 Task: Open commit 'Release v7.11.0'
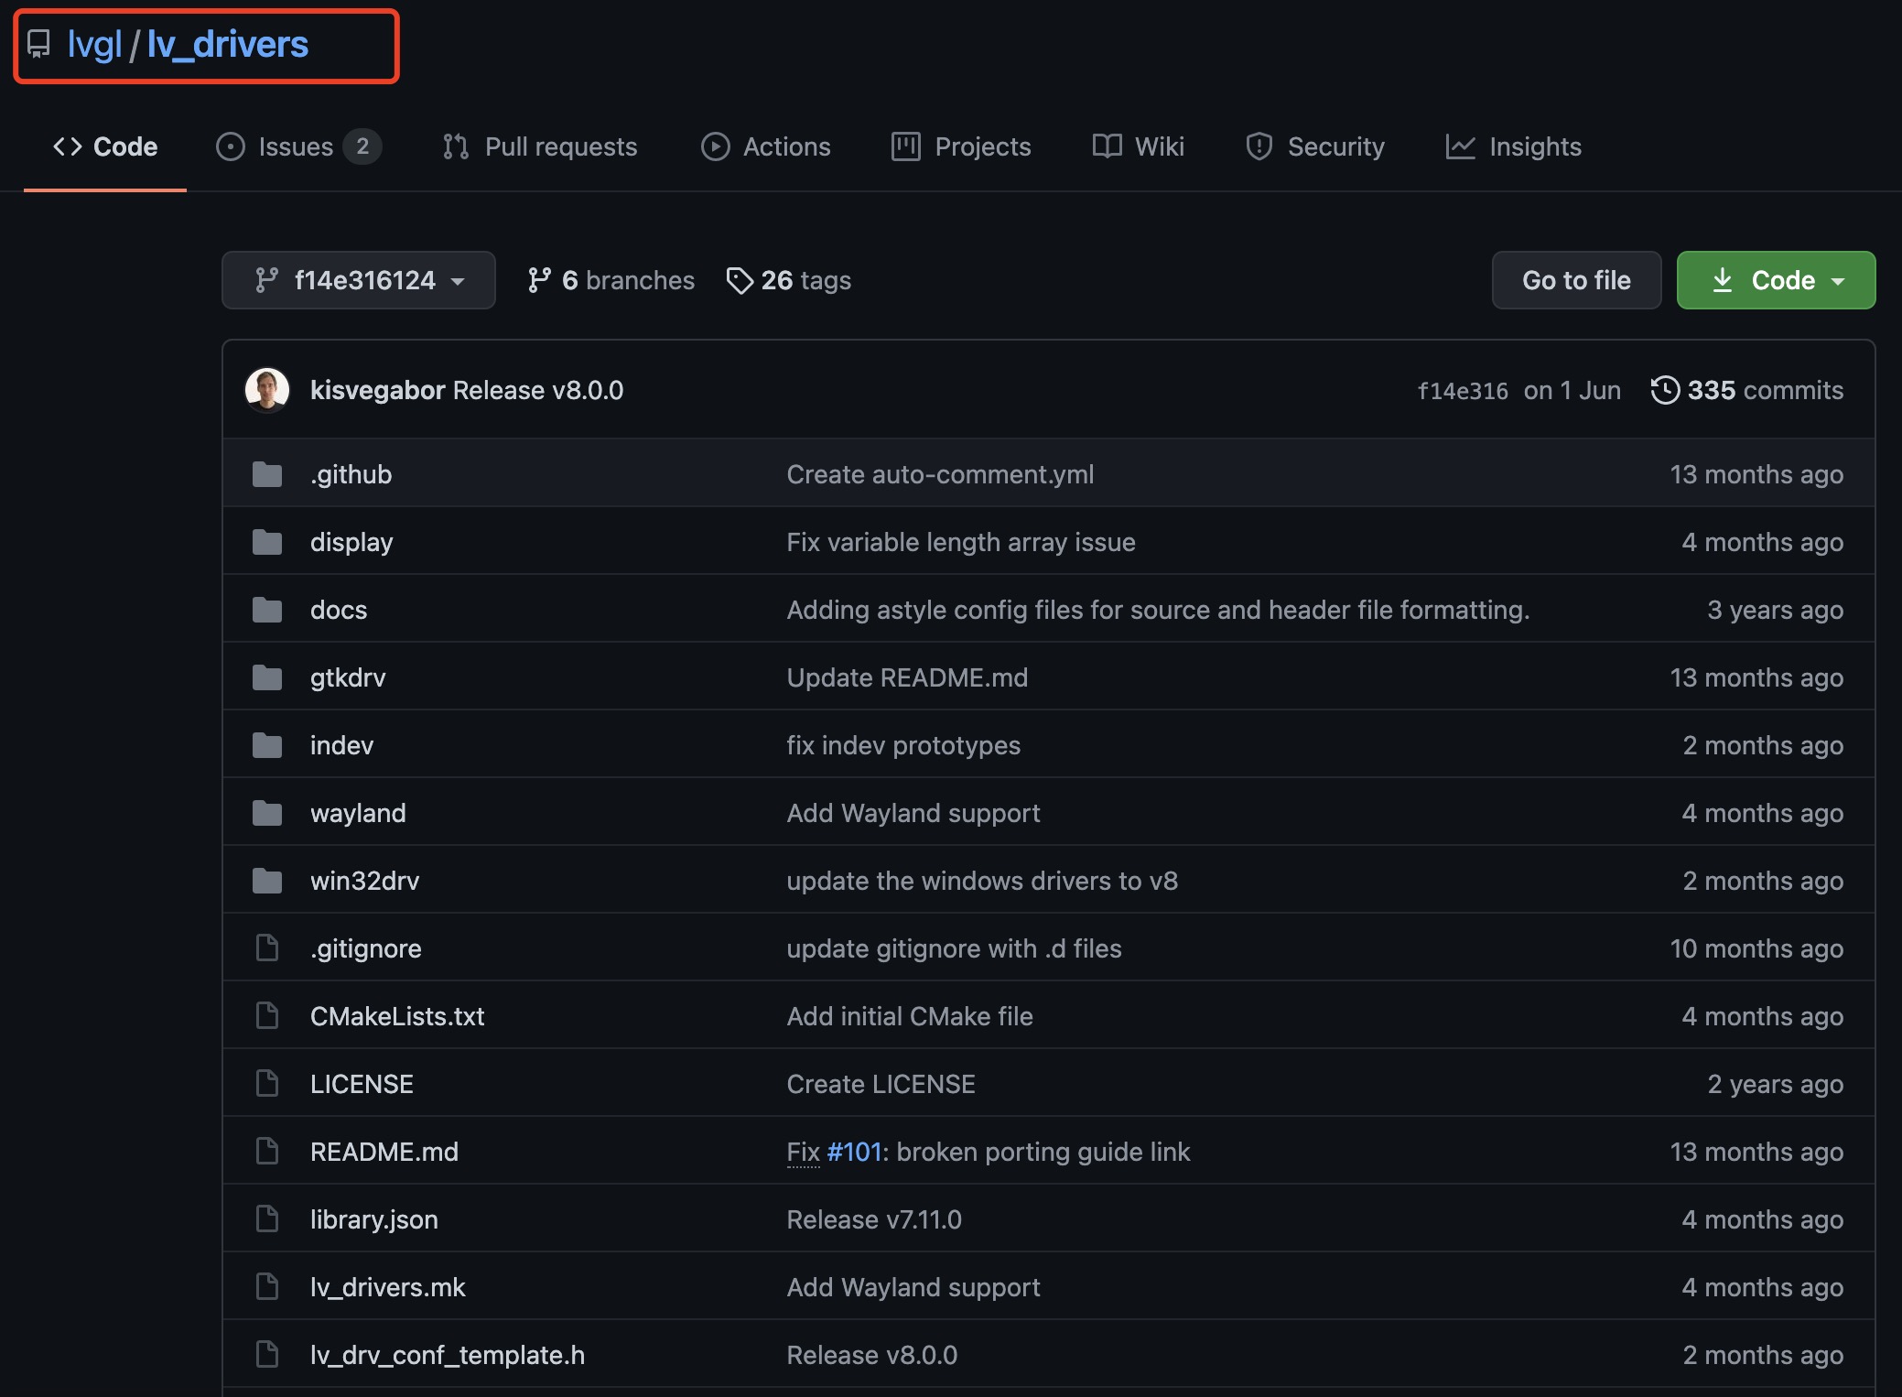874,1219
